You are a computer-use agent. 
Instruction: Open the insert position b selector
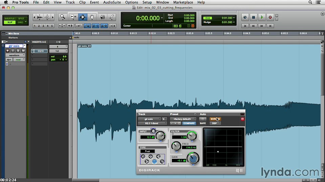point(164,119)
